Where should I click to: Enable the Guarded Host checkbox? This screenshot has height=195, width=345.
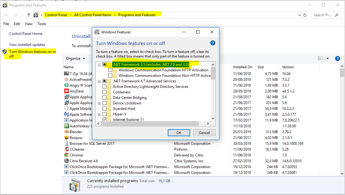coord(105,108)
